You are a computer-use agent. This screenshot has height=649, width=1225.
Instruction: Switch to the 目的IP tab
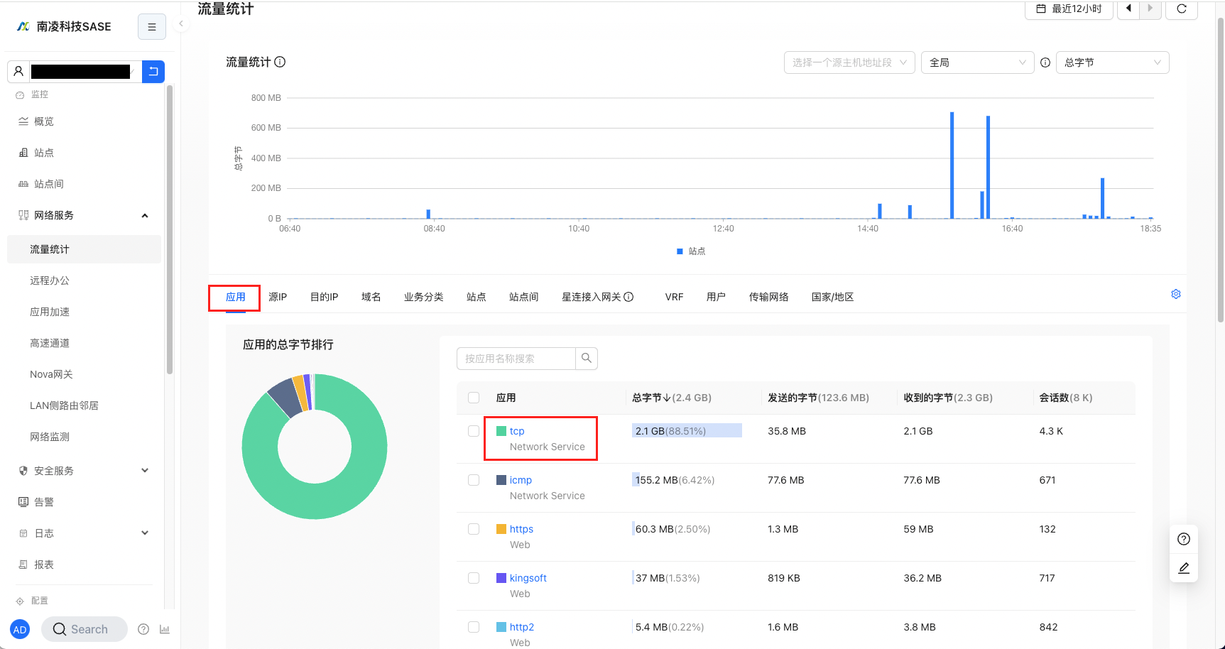tap(324, 297)
